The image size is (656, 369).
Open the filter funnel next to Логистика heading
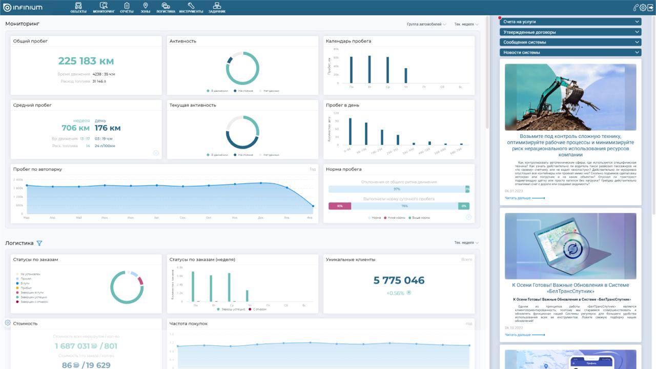pyautogui.click(x=39, y=243)
